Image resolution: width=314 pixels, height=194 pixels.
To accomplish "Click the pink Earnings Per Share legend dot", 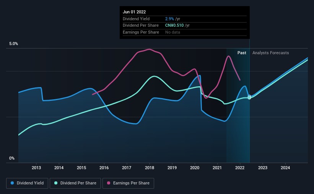I will tap(109, 183).
